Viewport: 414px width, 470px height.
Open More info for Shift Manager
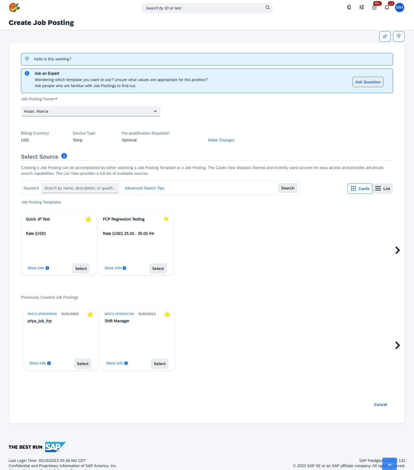click(x=115, y=363)
